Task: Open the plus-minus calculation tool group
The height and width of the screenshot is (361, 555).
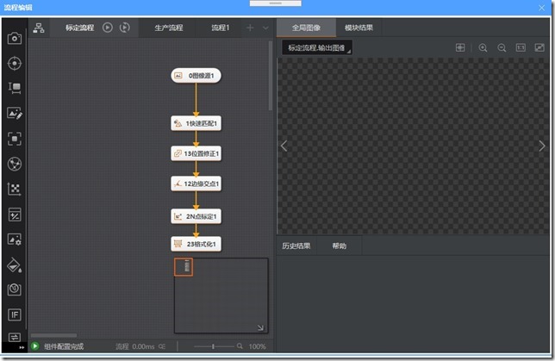Action: tap(15, 215)
